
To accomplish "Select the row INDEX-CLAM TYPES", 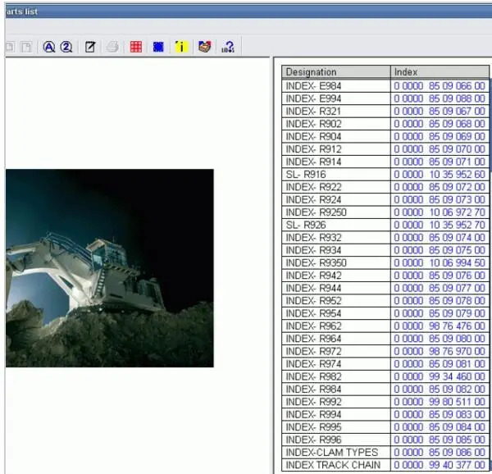I will 385,453.
